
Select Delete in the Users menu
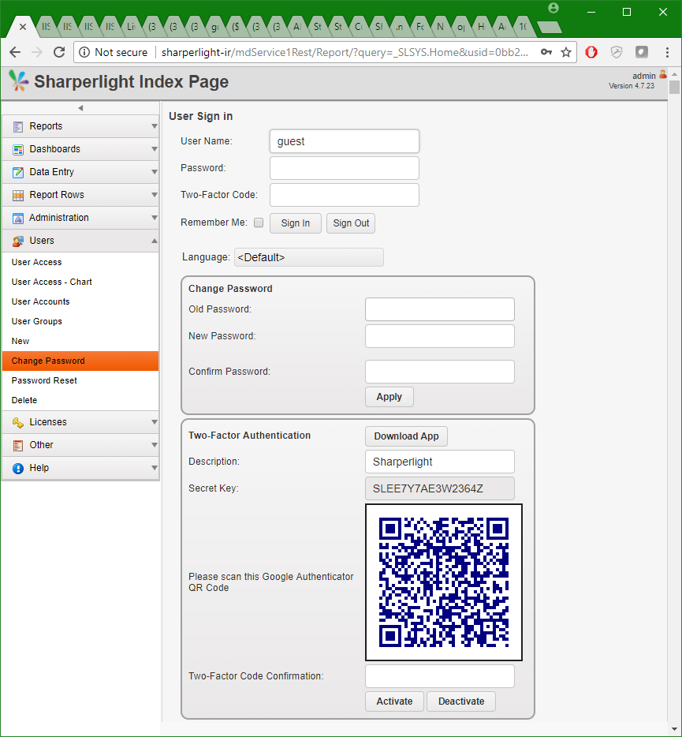coord(80,401)
